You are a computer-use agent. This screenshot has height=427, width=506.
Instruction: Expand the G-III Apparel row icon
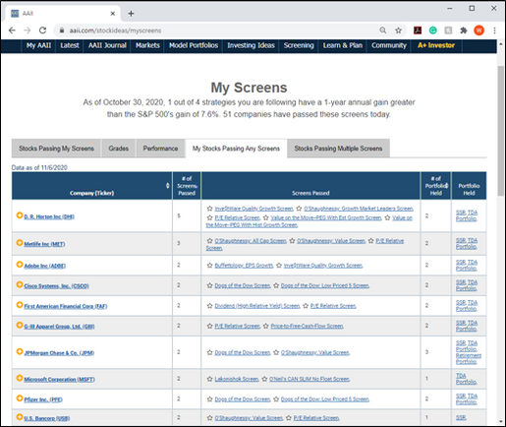tap(20, 325)
